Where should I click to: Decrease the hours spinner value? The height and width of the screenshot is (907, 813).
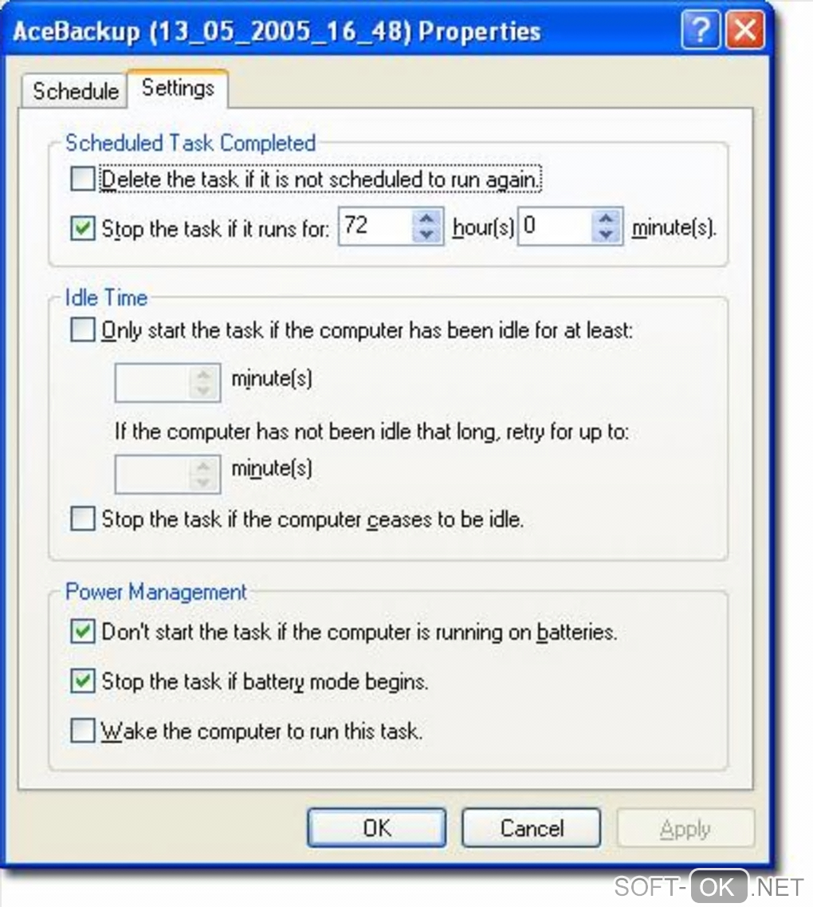pos(427,235)
